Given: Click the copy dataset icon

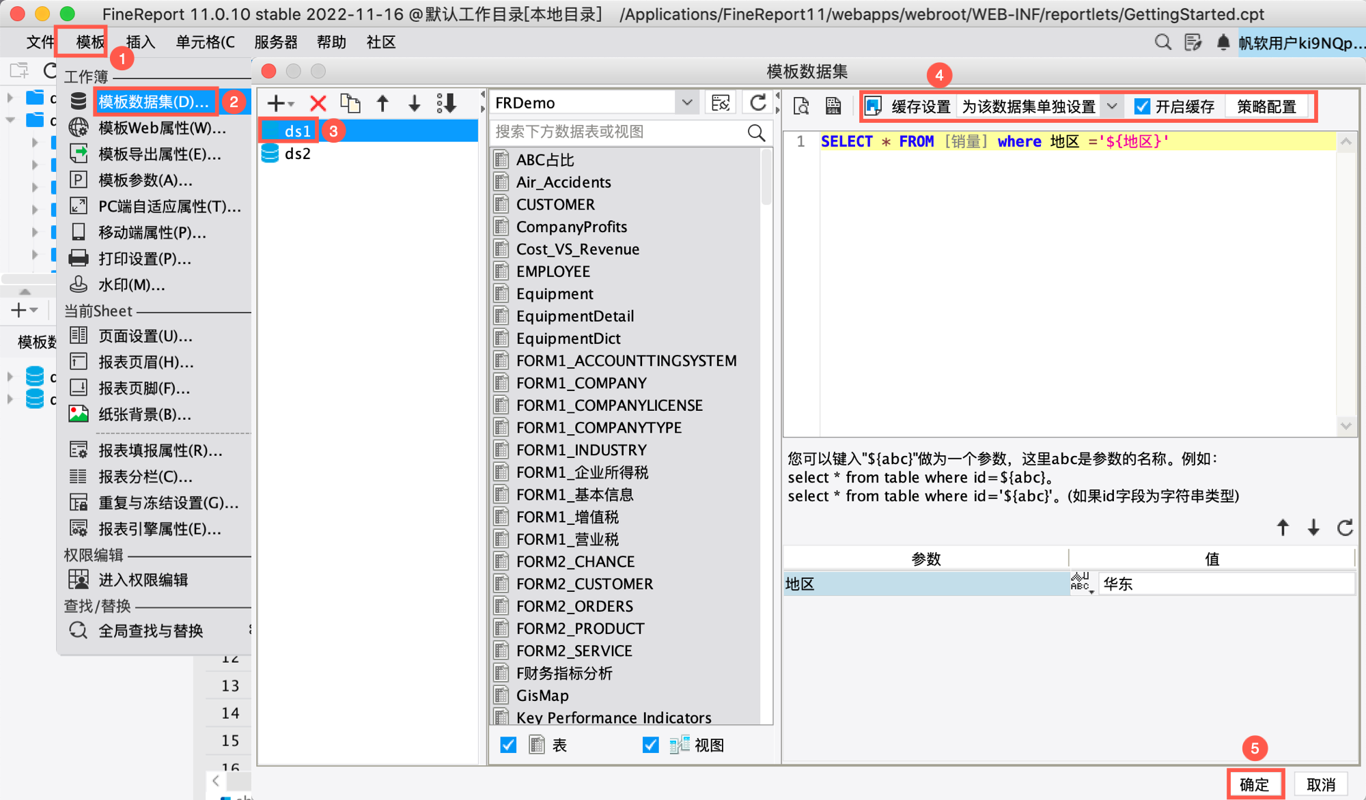Looking at the screenshot, I should pos(350,103).
